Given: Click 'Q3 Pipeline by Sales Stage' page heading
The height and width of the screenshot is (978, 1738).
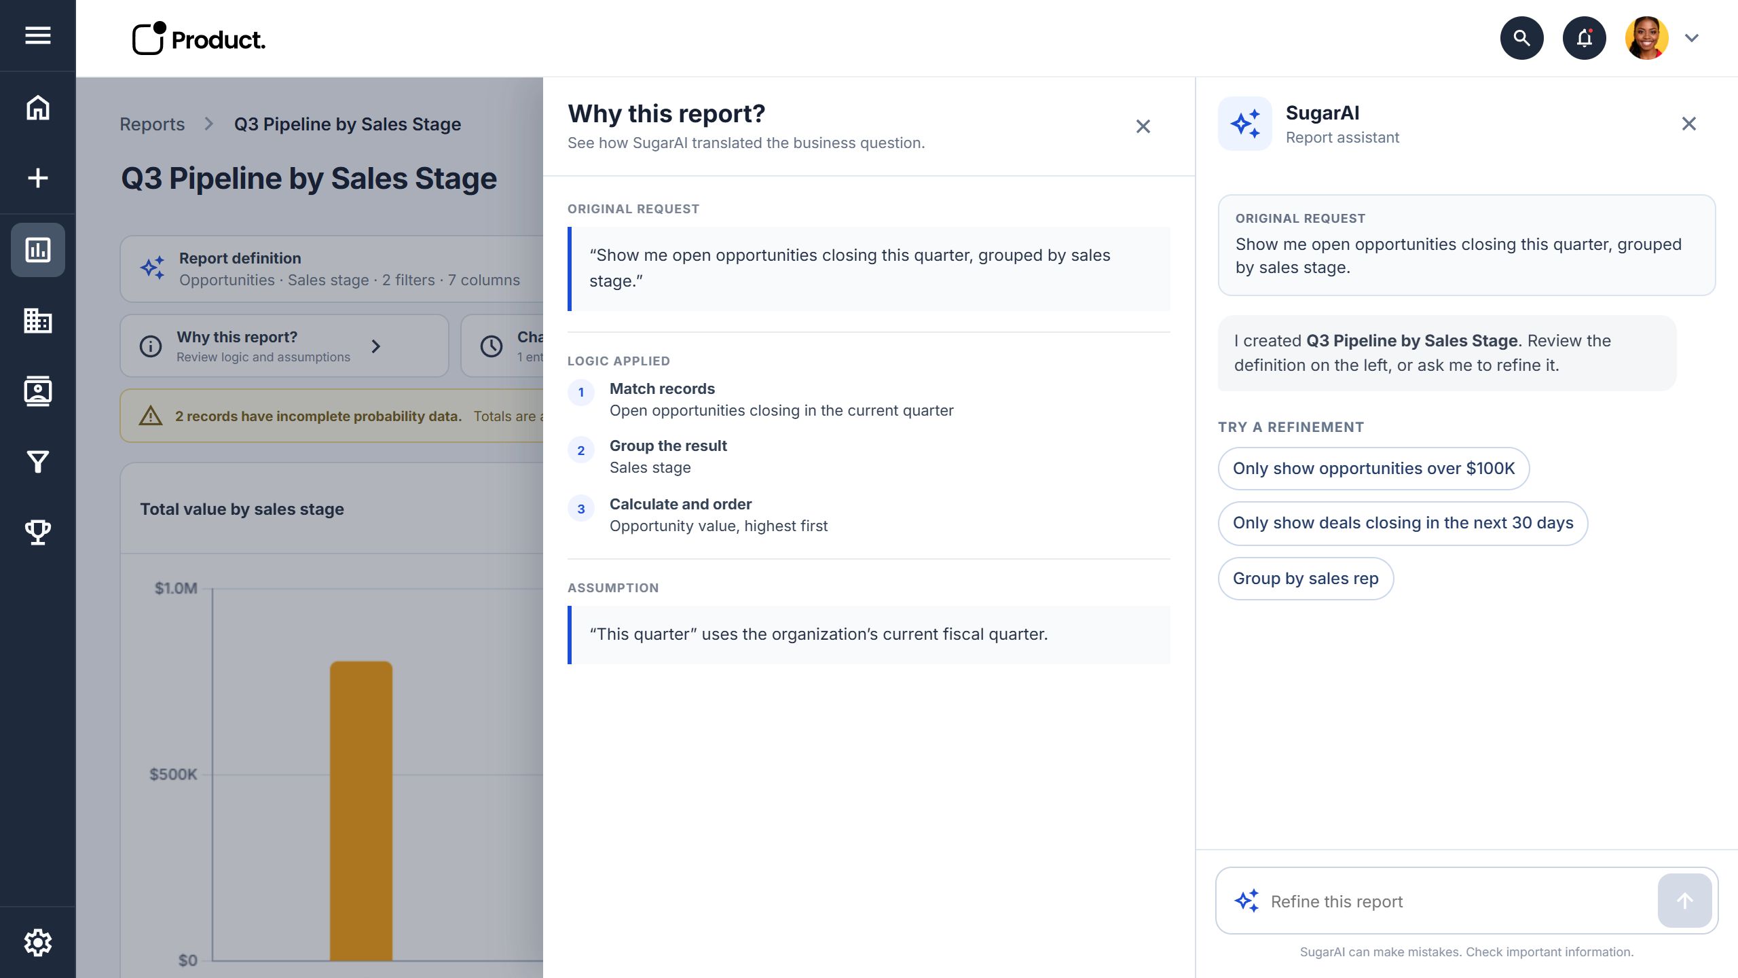Looking at the screenshot, I should tap(309, 179).
